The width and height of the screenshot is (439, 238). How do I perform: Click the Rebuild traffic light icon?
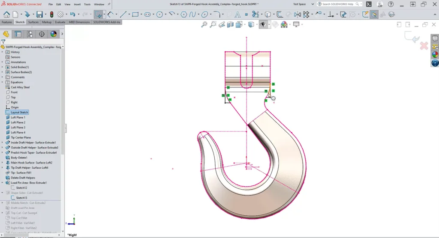coord(52,14)
